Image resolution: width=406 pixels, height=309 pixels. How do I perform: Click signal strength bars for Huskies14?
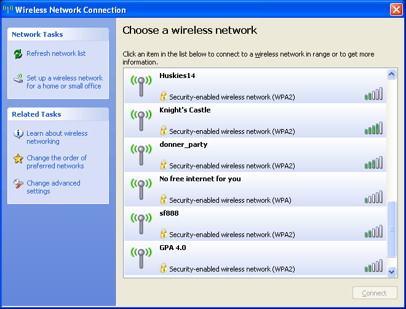tap(373, 93)
